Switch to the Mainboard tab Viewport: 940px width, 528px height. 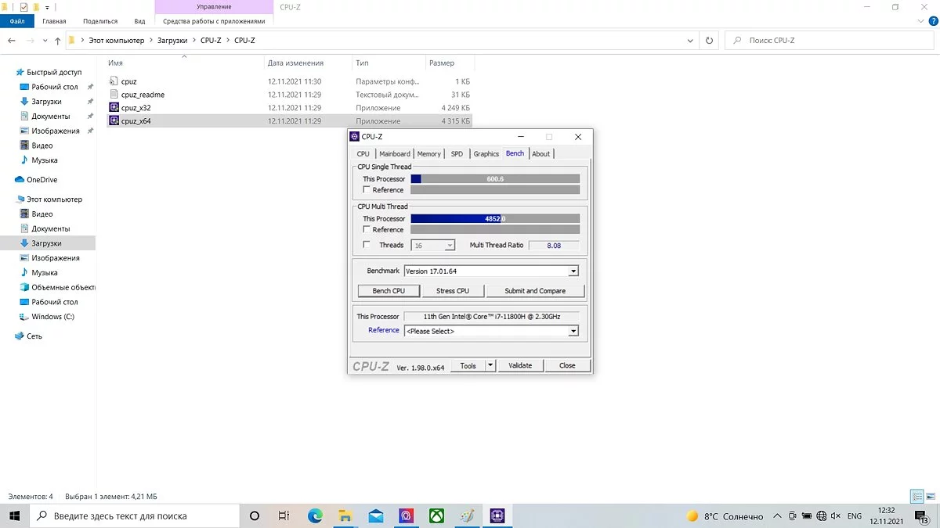pos(395,154)
